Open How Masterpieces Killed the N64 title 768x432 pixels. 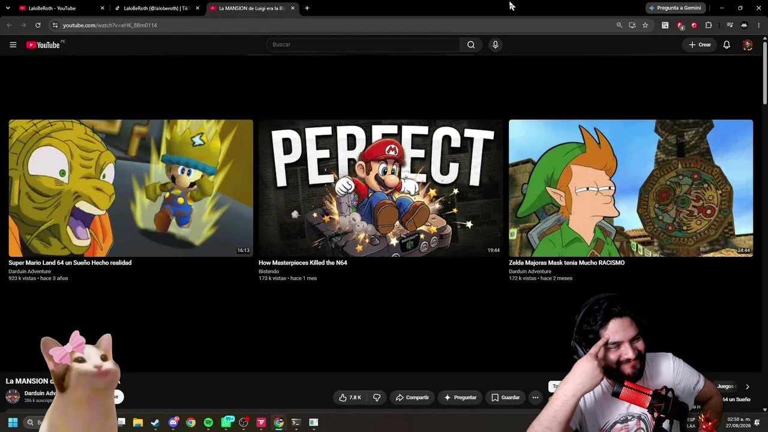click(303, 263)
